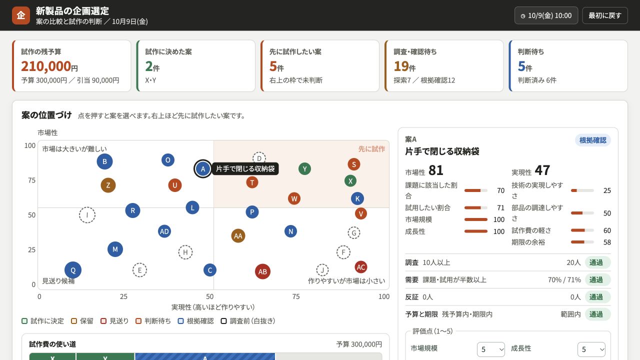Select the dashed point H

click(185, 252)
